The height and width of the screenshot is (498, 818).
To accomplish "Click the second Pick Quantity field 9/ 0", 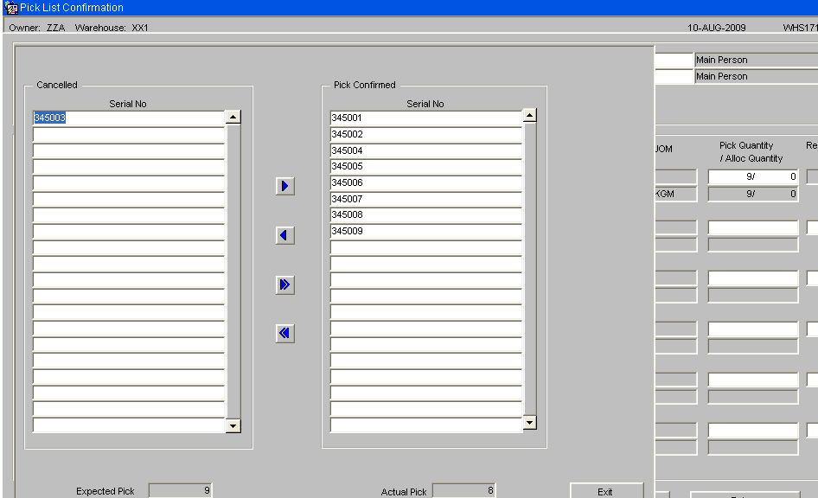I will click(753, 194).
